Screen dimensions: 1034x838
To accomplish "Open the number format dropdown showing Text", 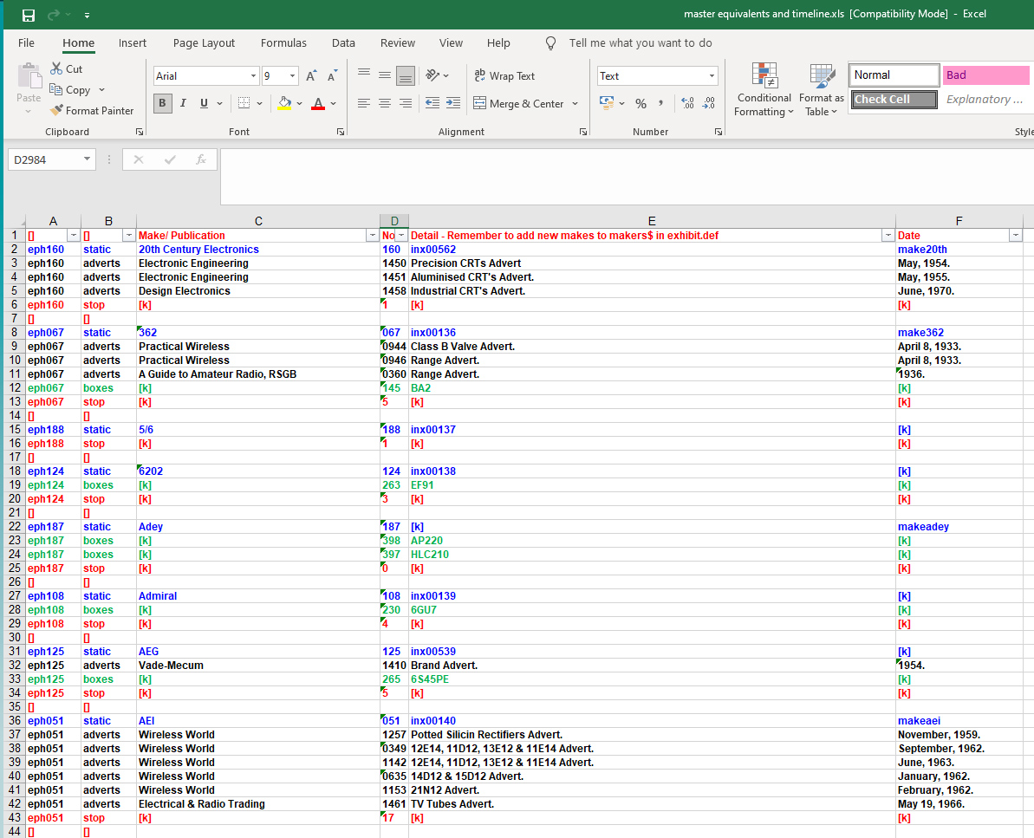I will click(x=712, y=75).
